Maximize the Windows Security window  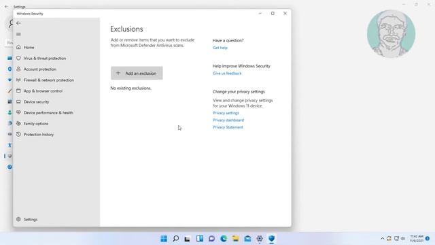(273, 14)
